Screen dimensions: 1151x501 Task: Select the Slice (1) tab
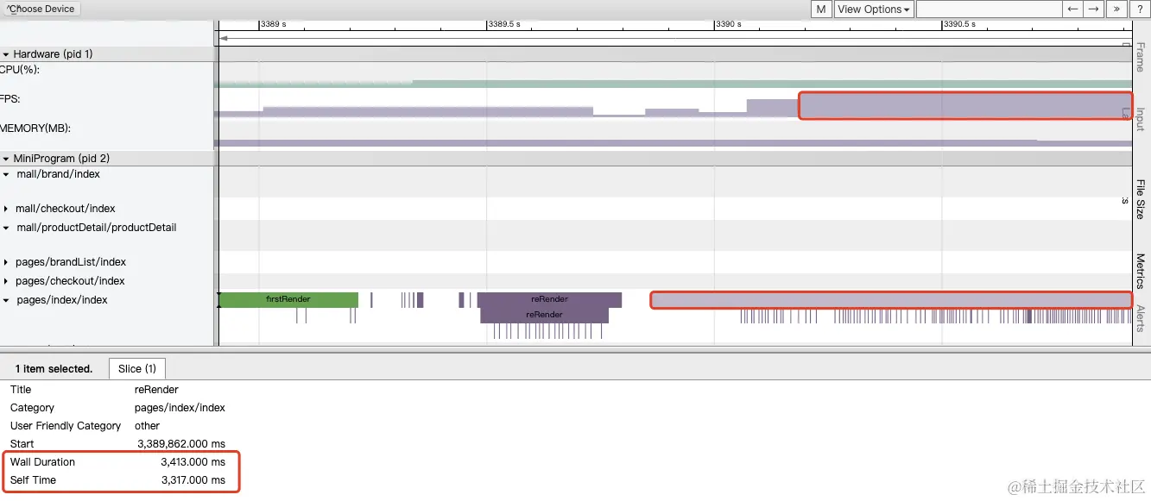click(x=137, y=368)
